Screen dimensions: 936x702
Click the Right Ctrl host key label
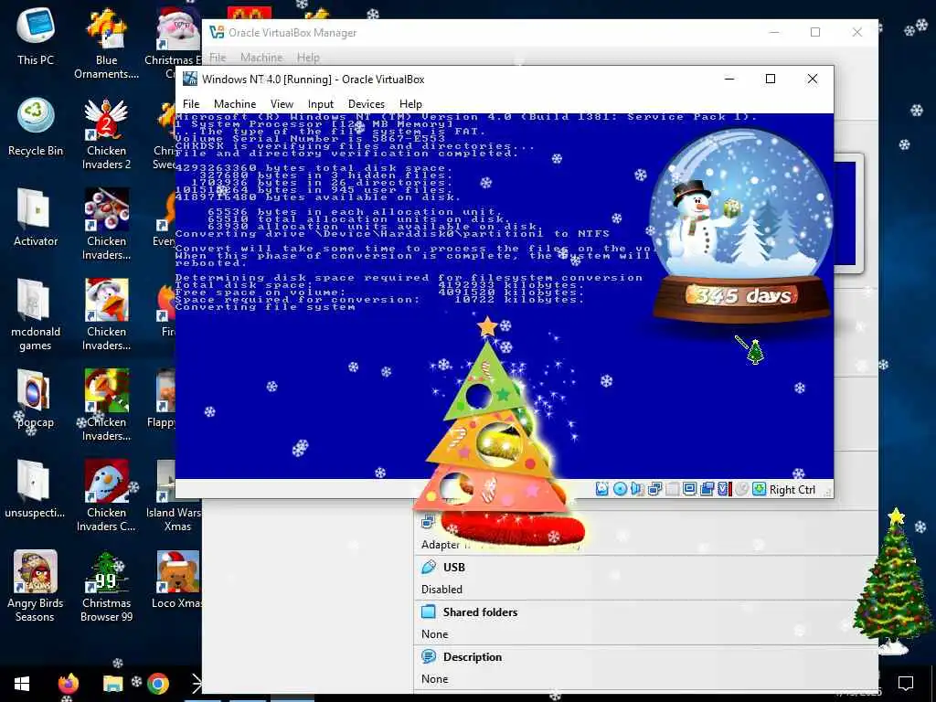coord(792,490)
